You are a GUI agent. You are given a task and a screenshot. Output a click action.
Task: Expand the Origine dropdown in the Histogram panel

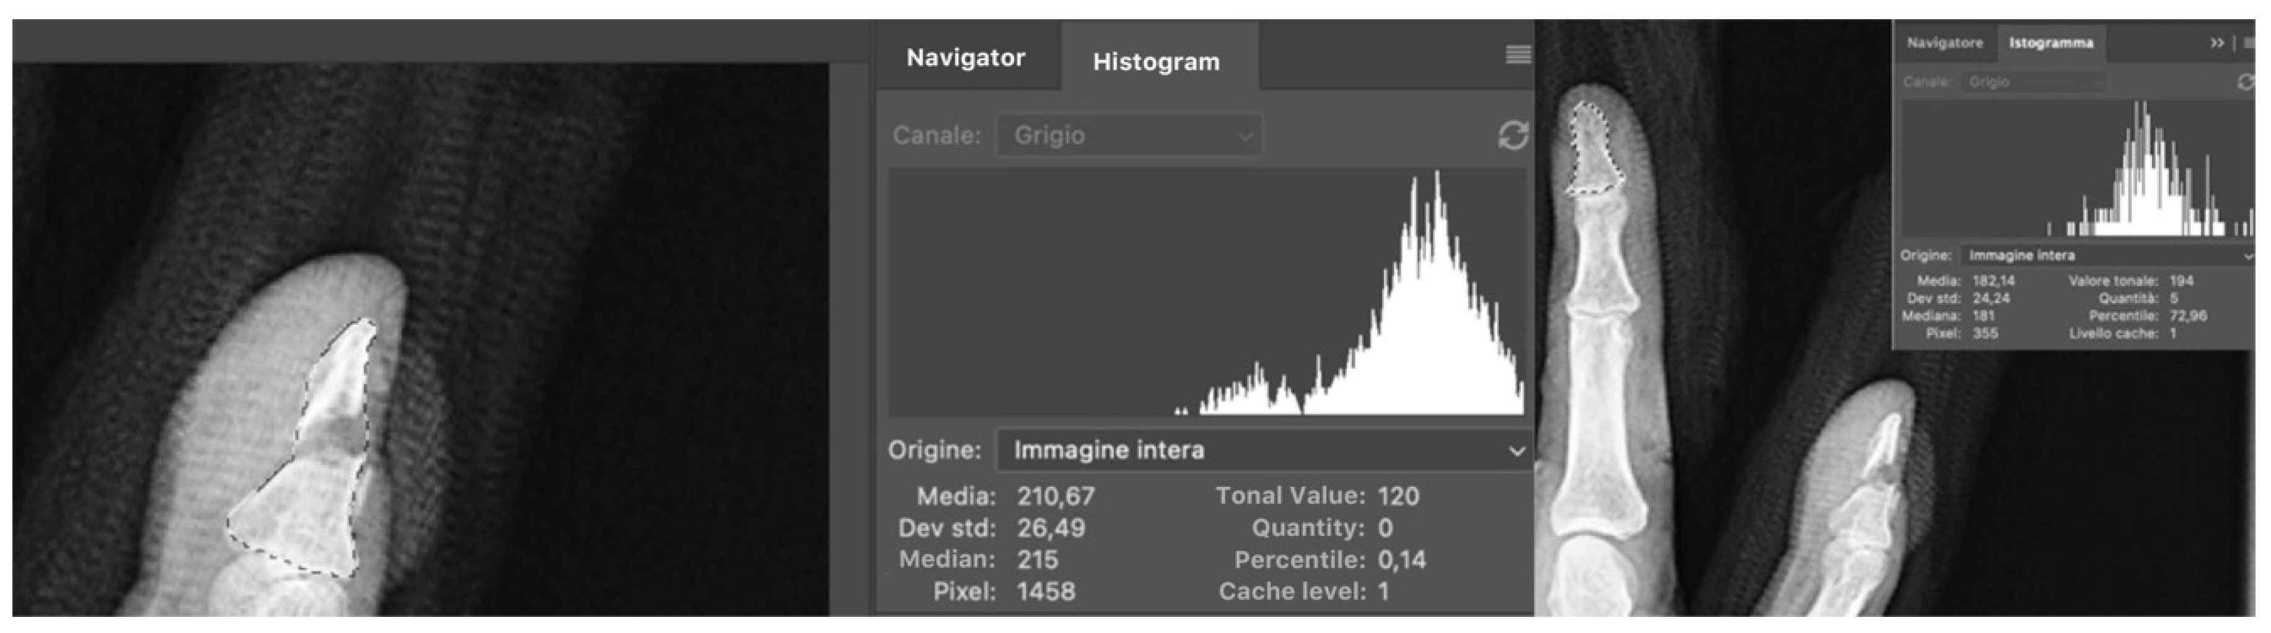(x=1262, y=450)
